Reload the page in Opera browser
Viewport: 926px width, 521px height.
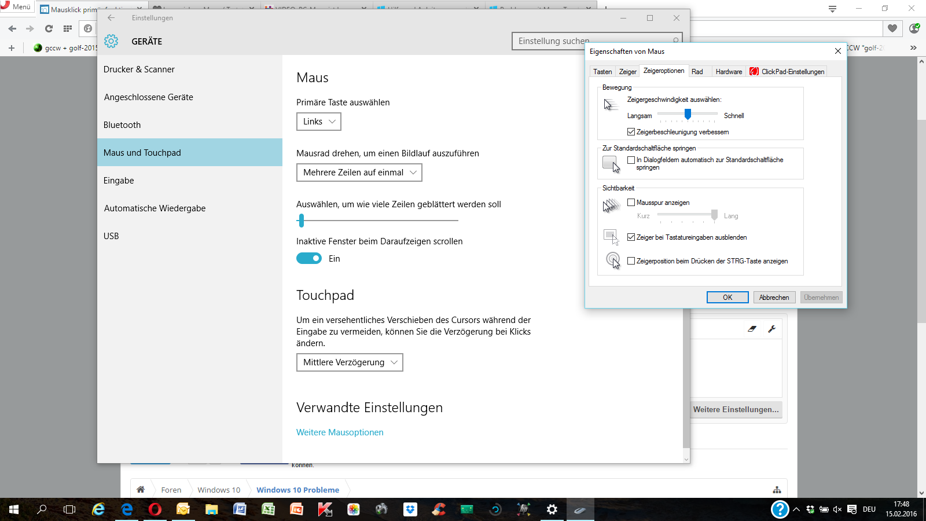pyautogui.click(x=49, y=28)
